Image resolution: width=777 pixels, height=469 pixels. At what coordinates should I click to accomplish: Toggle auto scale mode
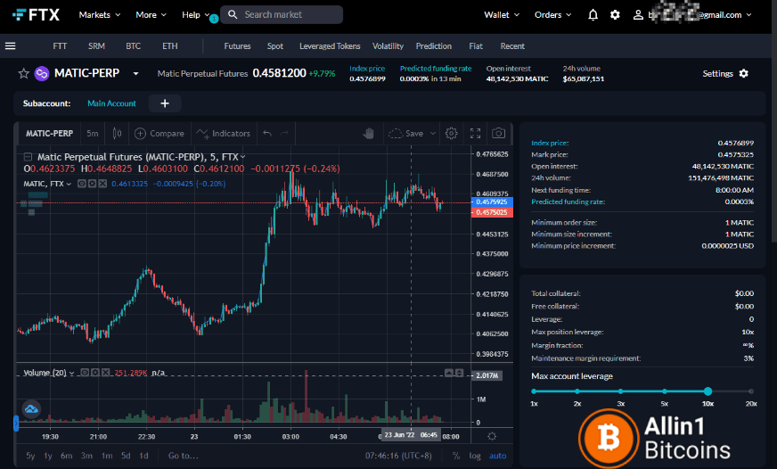(x=497, y=456)
